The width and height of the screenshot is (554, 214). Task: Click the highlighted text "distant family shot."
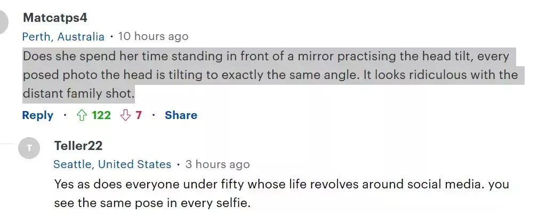[78, 94]
